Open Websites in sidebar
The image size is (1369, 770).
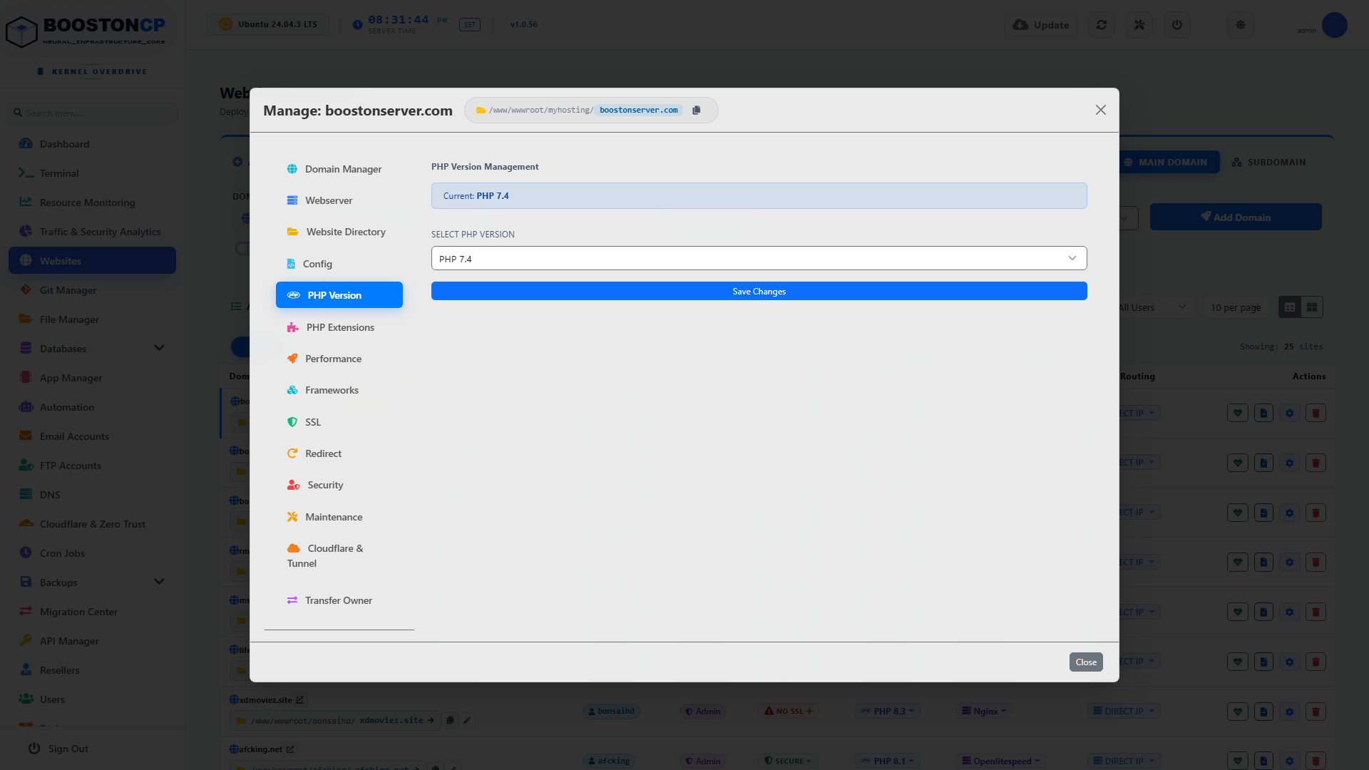point(92,260)
